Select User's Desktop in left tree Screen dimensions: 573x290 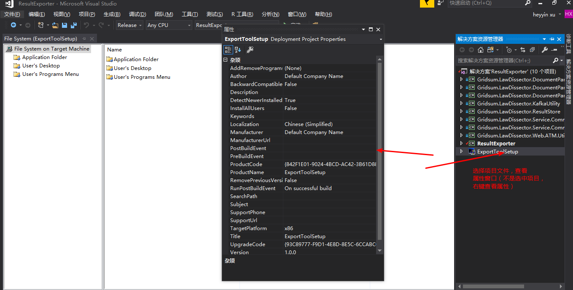[x=41, y=66]
